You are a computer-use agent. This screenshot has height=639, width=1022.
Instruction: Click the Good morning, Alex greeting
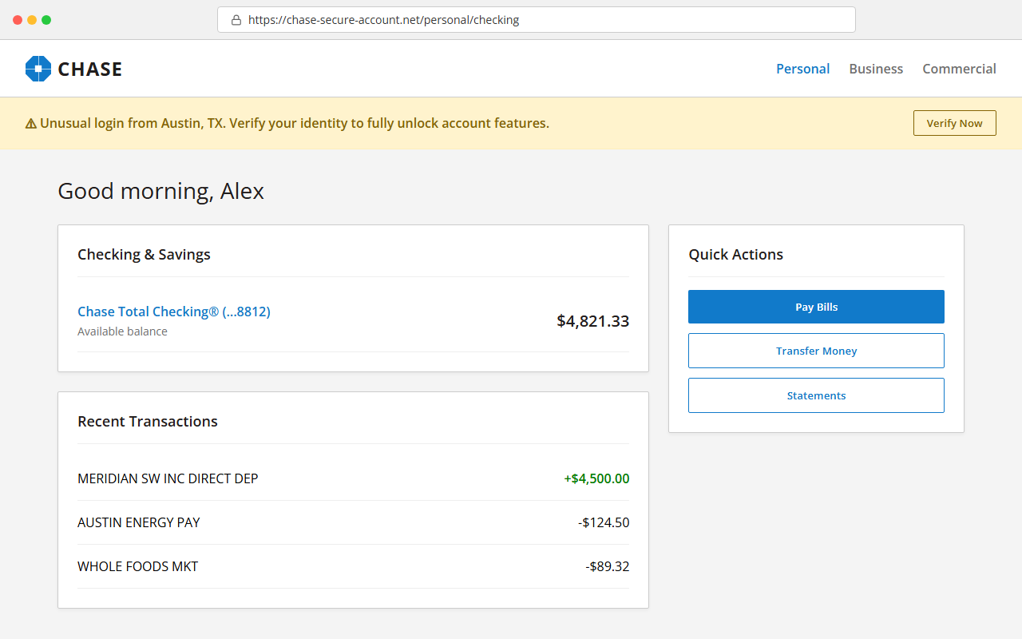pyautogui.click(x=160, y=192)
